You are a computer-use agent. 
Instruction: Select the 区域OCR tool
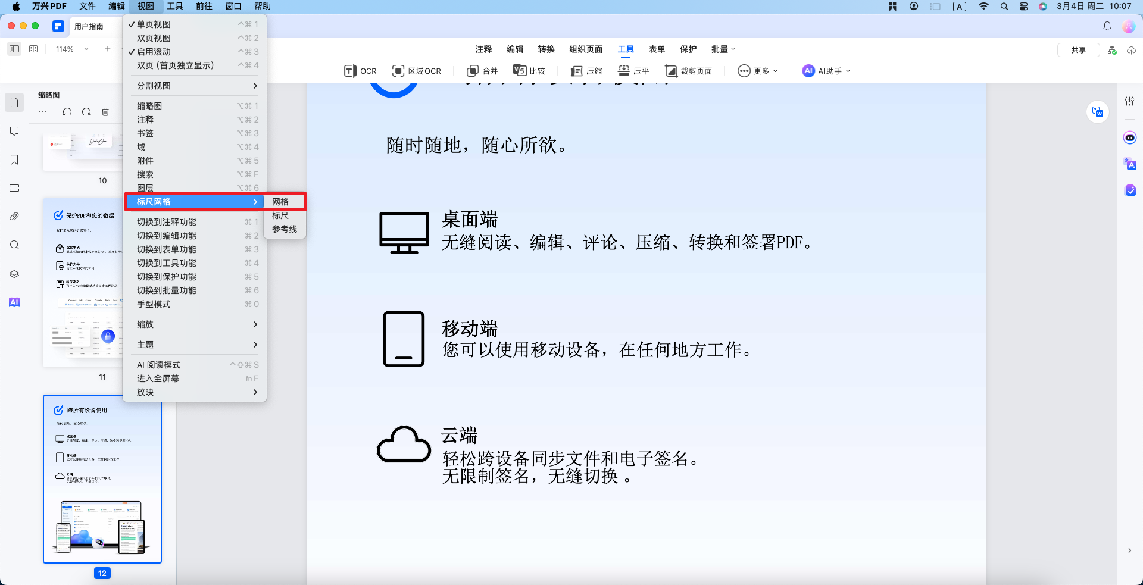(x=416, y=71)
